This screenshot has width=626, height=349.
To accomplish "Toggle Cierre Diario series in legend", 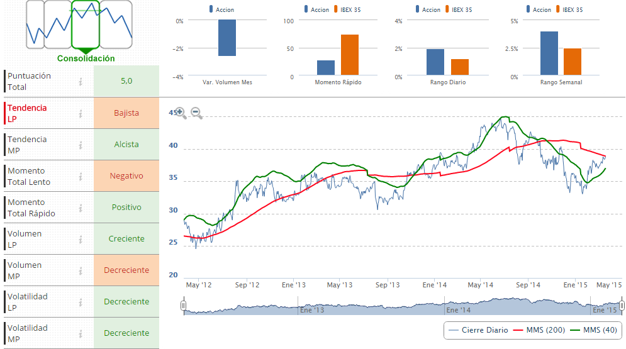I will [x=479, y=330].
